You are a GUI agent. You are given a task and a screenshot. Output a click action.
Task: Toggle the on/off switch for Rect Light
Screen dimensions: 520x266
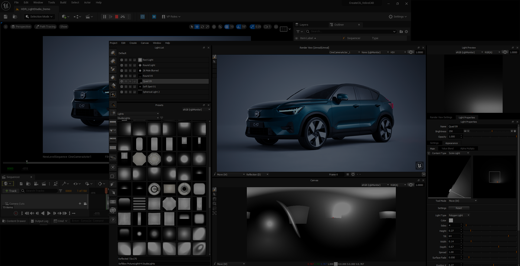(x=122, y=60)
